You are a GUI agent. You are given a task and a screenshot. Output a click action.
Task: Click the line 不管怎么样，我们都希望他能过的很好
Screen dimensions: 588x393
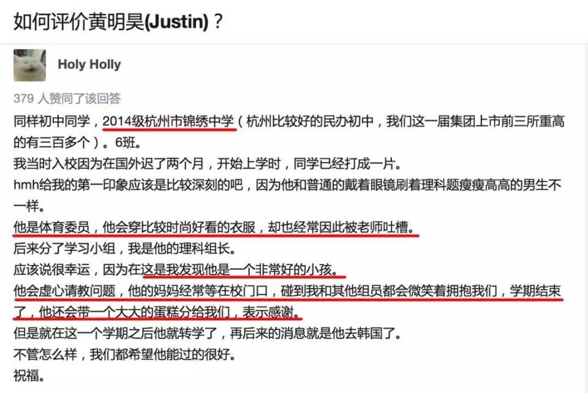(x=125, y=354)
